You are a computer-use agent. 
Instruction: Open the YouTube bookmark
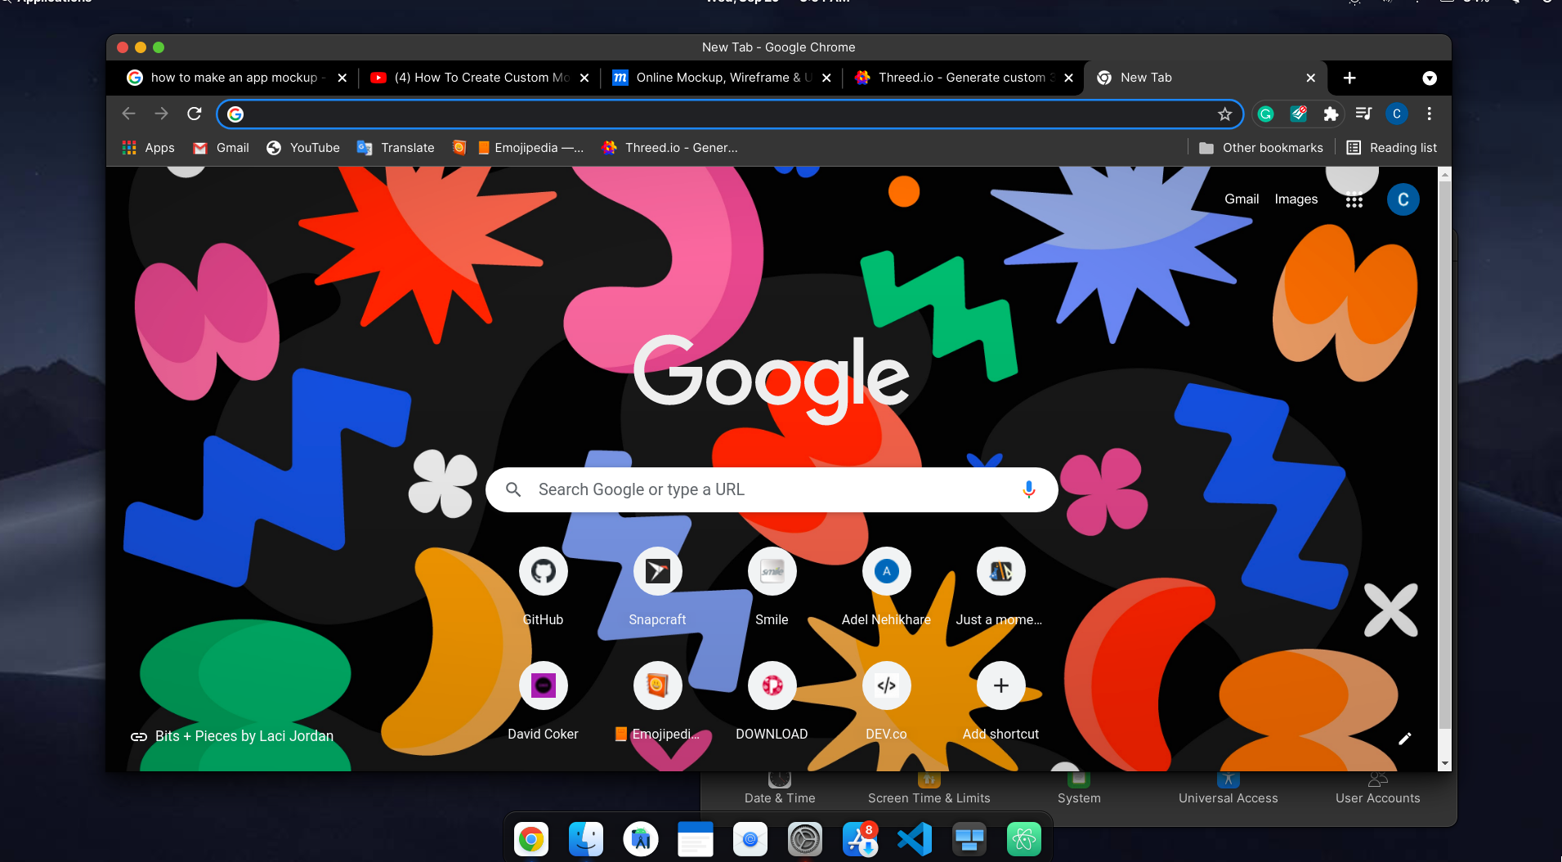click(303, 148)
